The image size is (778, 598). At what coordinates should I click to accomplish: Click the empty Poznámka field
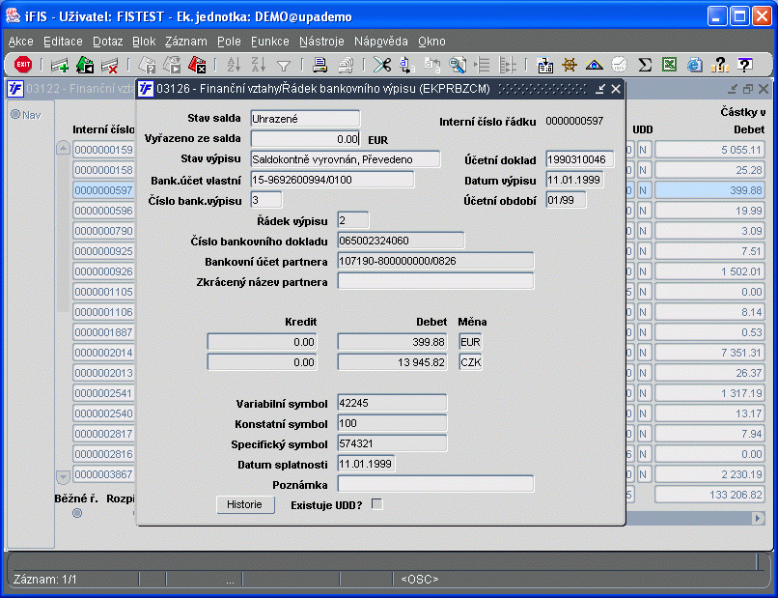(435, 484)
